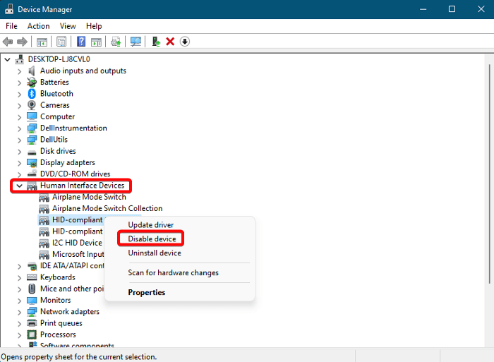Select the Airplane Mode Switch device

89,197
